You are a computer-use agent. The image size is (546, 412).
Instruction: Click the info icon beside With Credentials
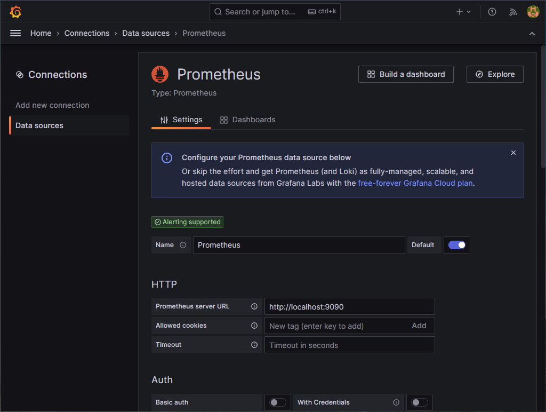click(x=396, y=402)
